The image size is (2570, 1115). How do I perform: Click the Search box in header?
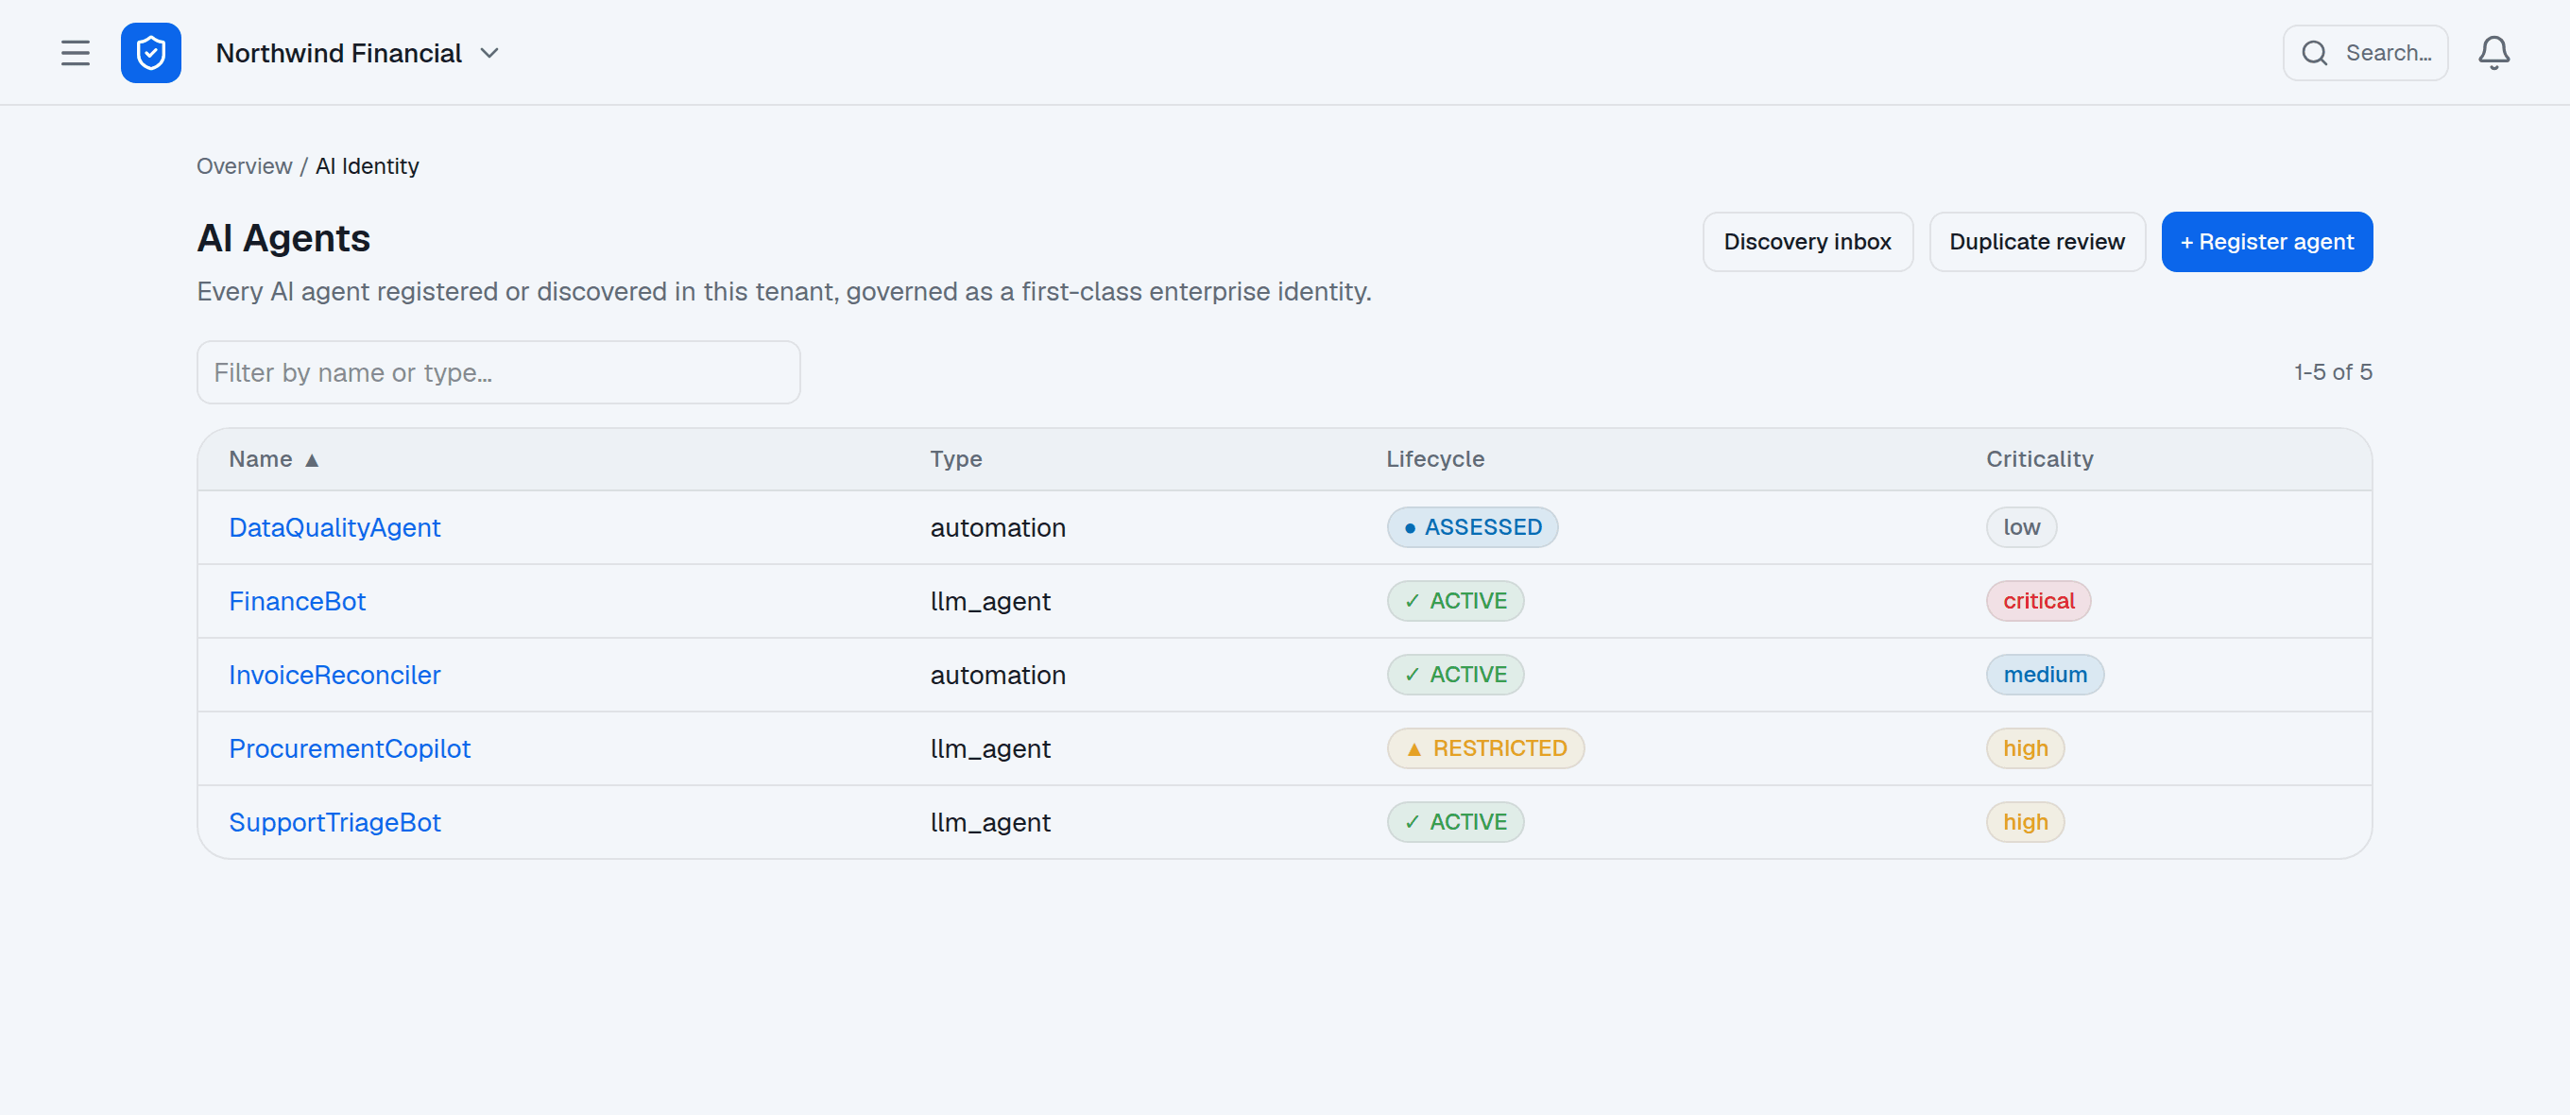(x=2364, y=53)
